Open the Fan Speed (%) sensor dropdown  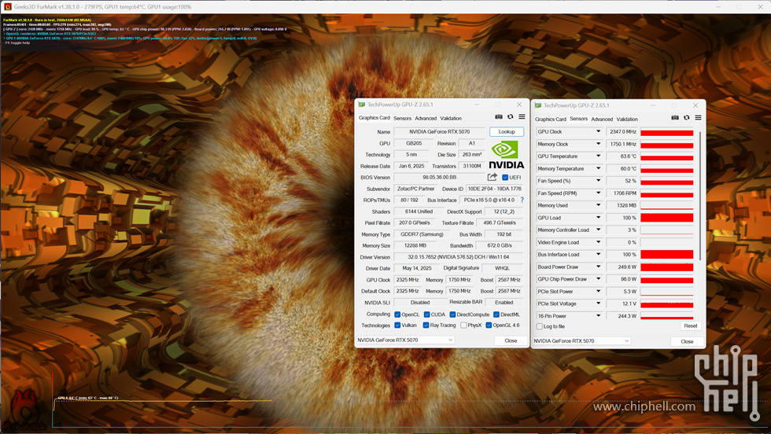(x=599, y=181)
